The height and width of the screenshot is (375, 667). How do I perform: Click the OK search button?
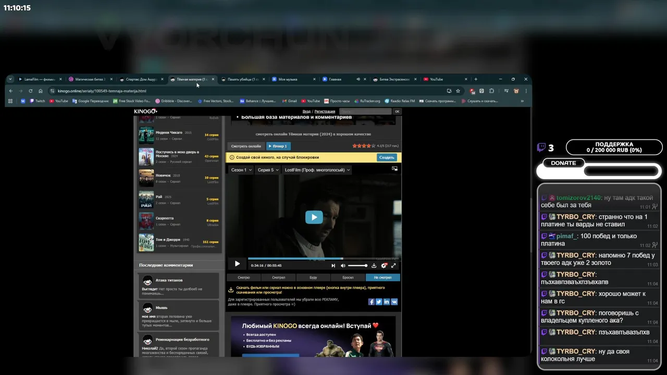pyautogui.click(x=397, y=111)
